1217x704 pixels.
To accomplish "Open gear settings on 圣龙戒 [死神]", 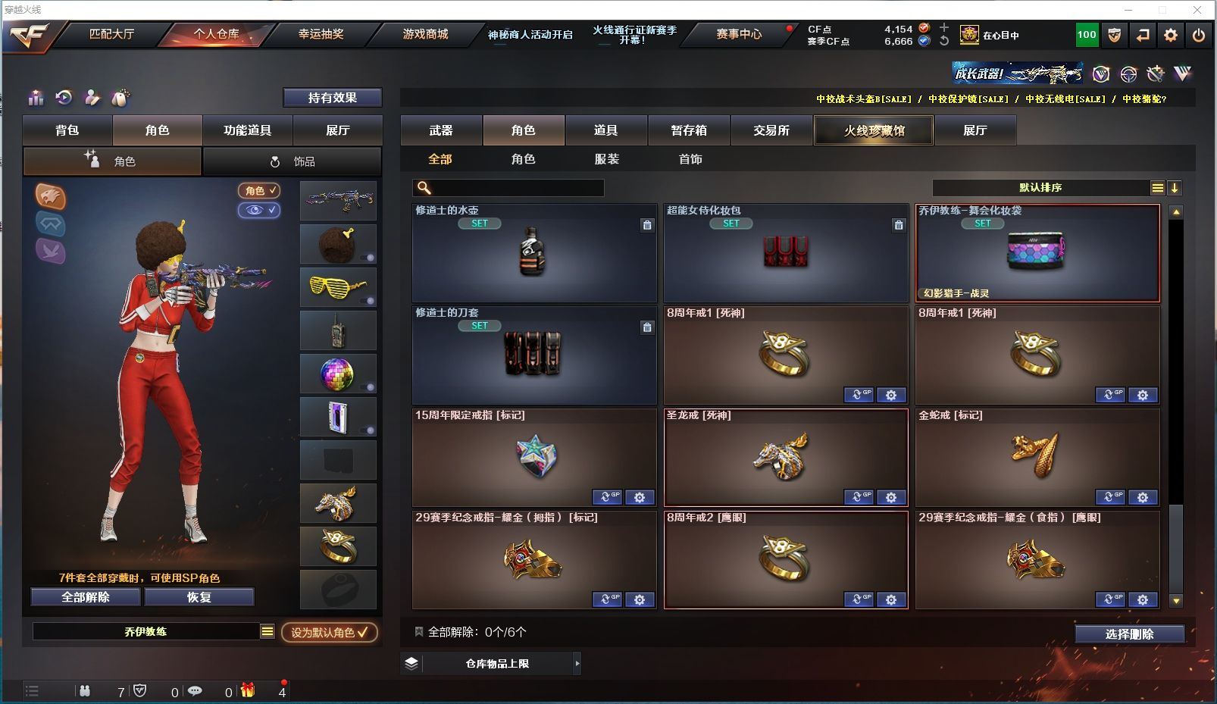I will (x=891, y=497).
